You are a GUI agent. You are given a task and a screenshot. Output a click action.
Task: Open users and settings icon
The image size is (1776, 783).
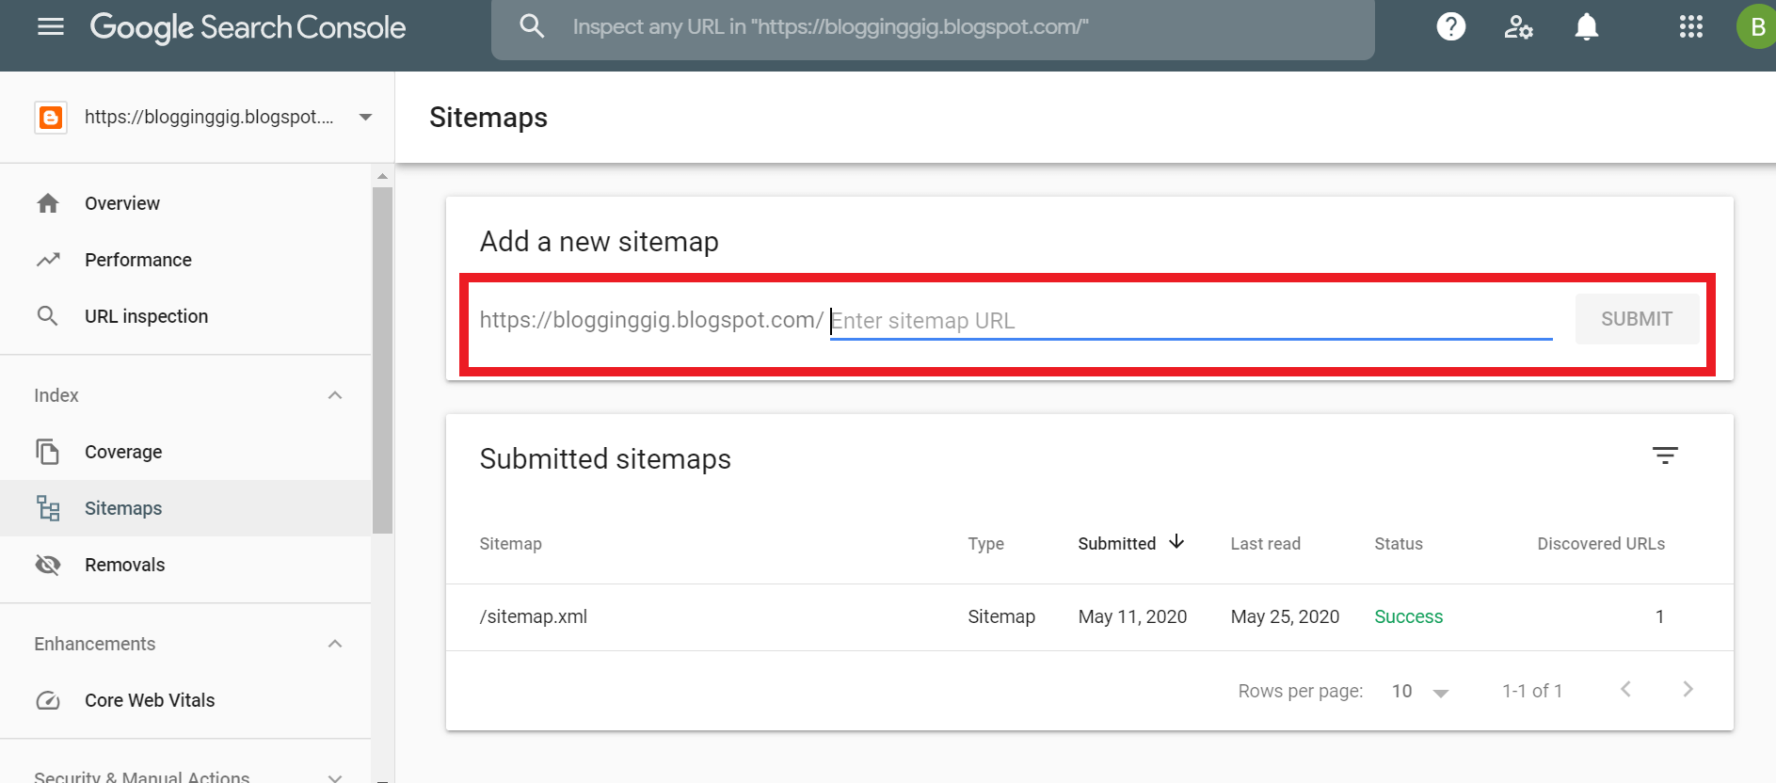pos(1518,26)
